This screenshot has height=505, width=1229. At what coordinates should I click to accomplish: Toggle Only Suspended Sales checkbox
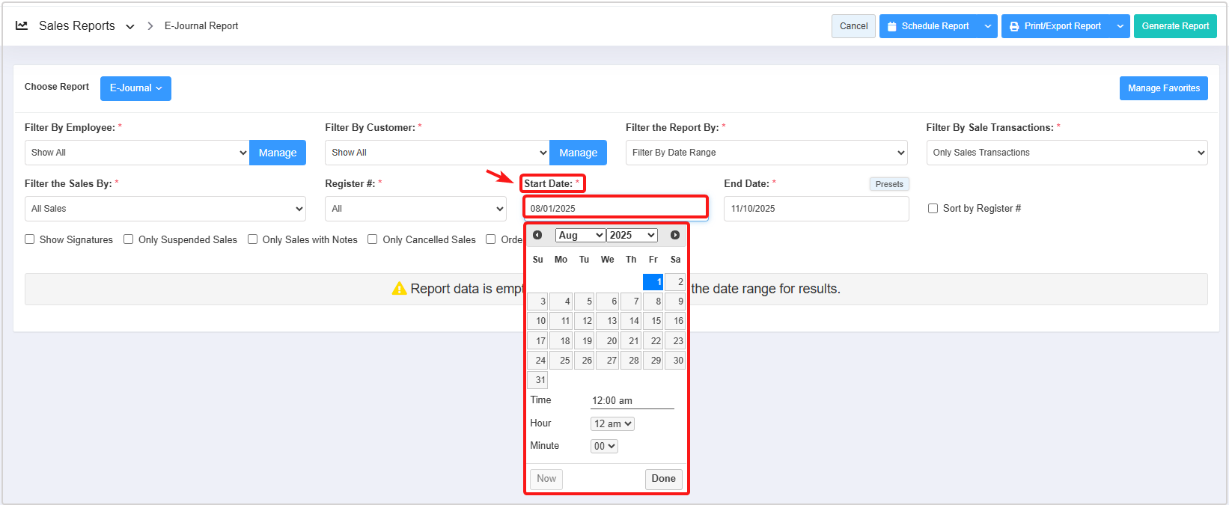(129, 239)
